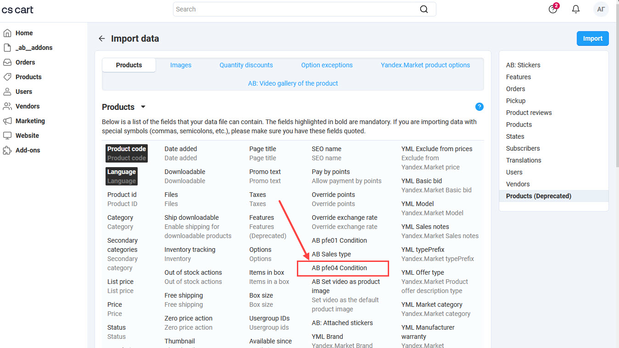Click into the Search field

[x=294, y=9]
